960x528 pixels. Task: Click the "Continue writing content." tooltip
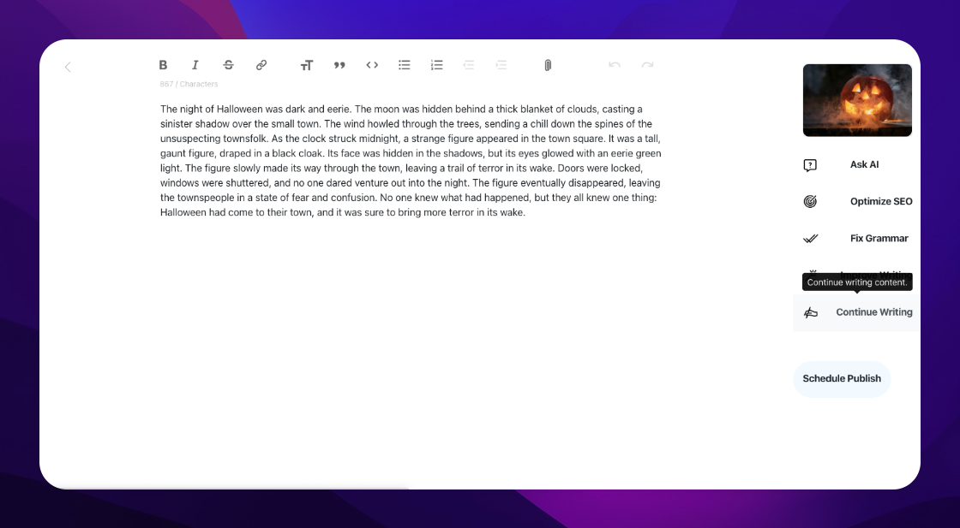[x=857, y=282]
